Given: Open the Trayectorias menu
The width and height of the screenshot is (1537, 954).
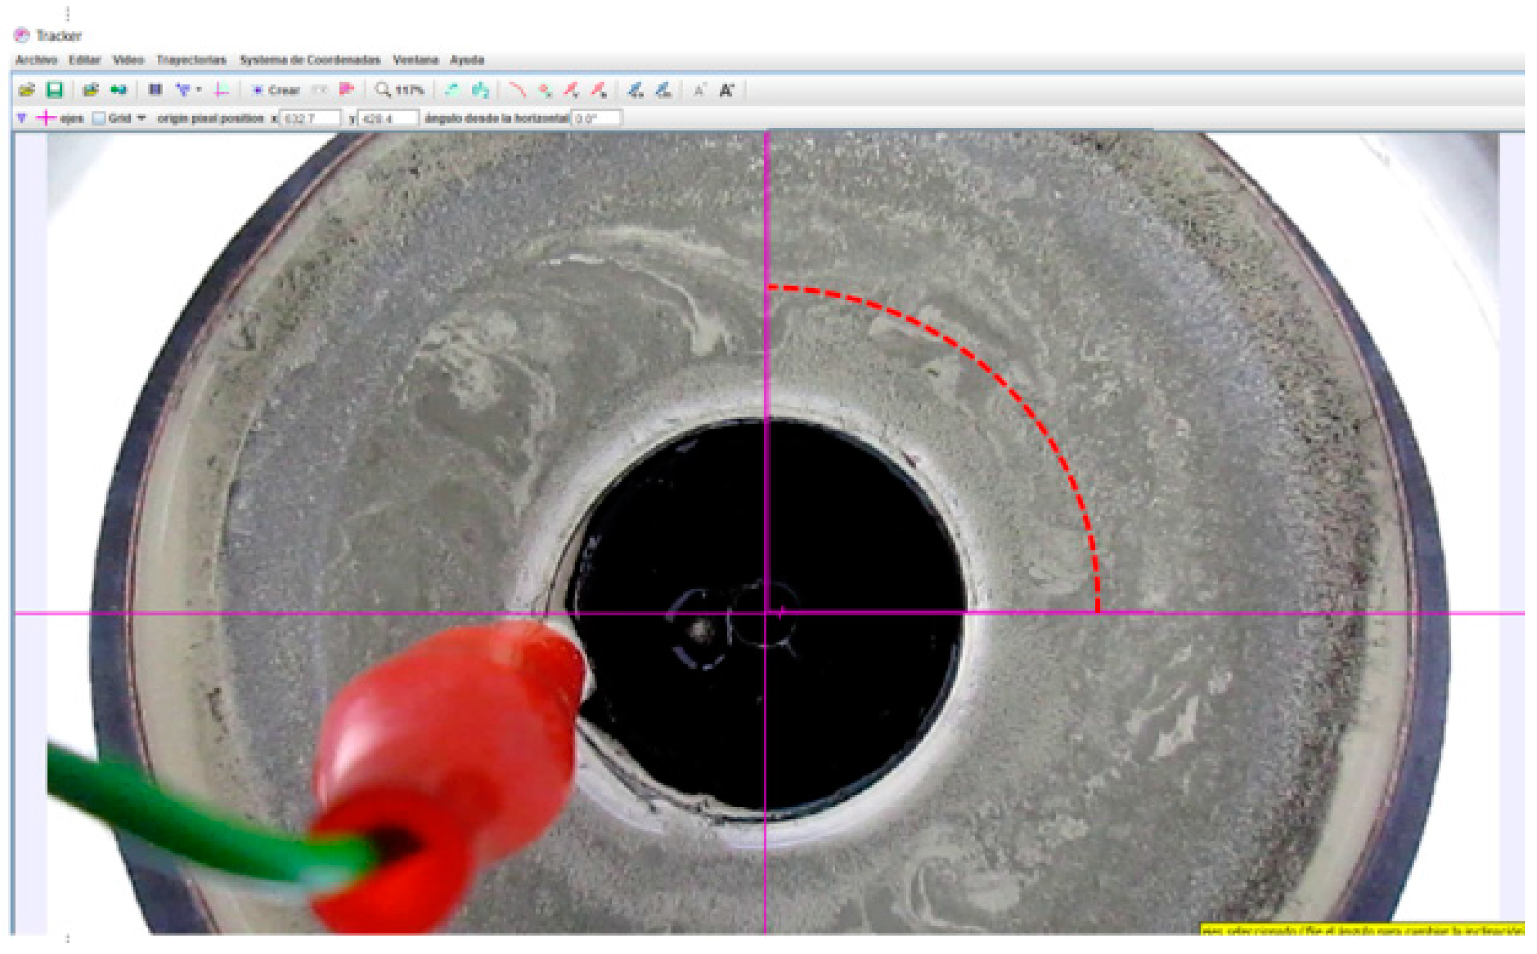Looking at the screenshot, I should 191,60.
